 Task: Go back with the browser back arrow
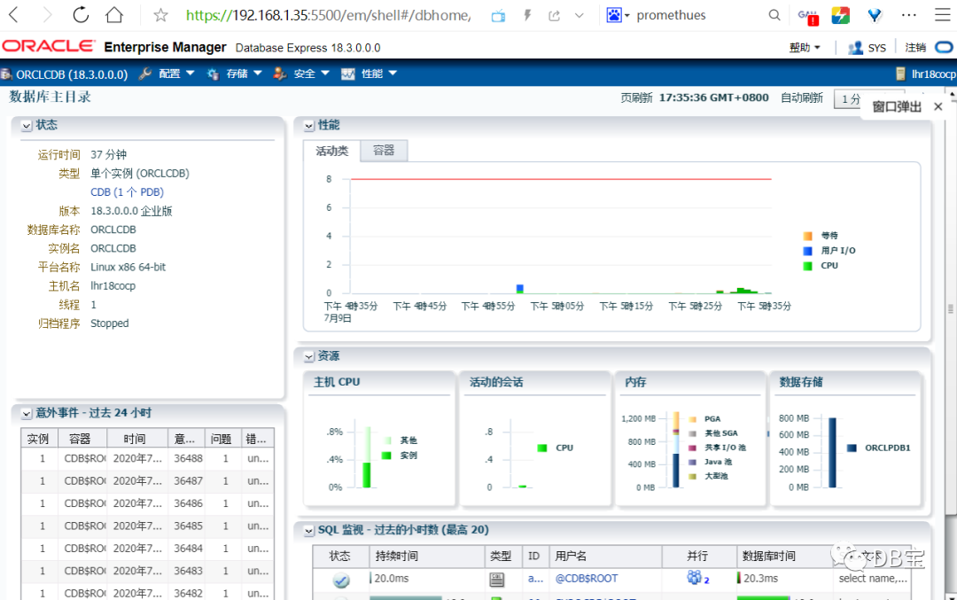tap(14, 15)
